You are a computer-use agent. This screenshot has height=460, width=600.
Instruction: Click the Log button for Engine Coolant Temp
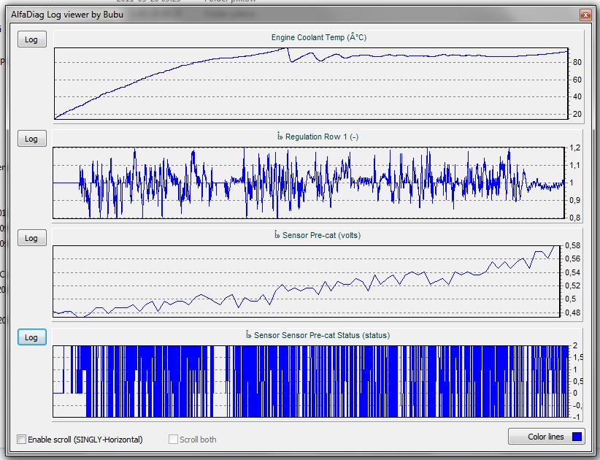coord(31,39)
